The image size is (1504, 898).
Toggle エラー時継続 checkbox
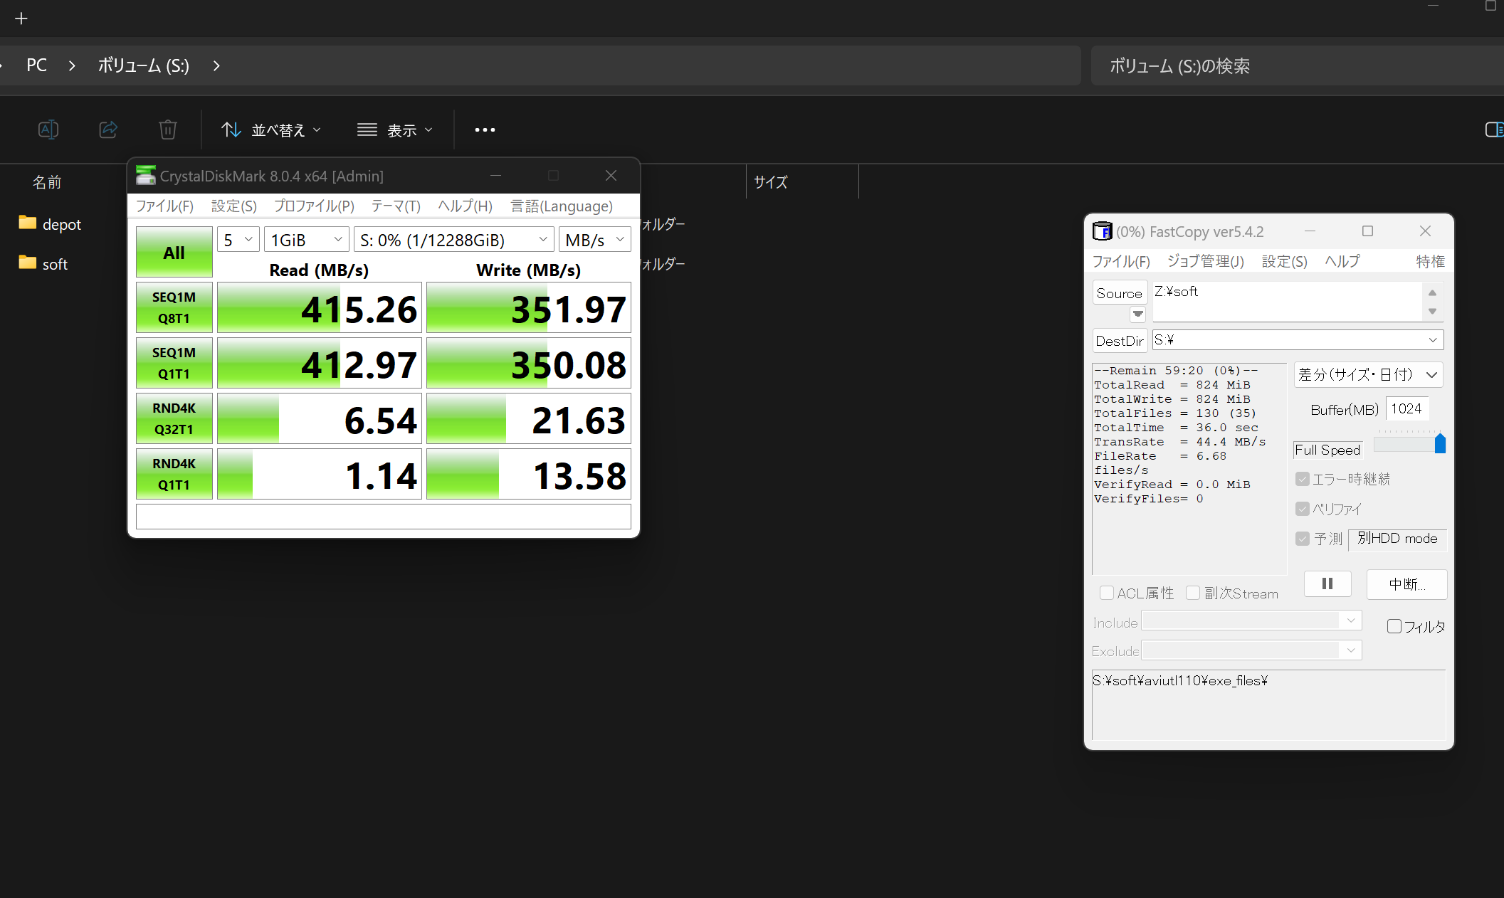click(1303, 479)
